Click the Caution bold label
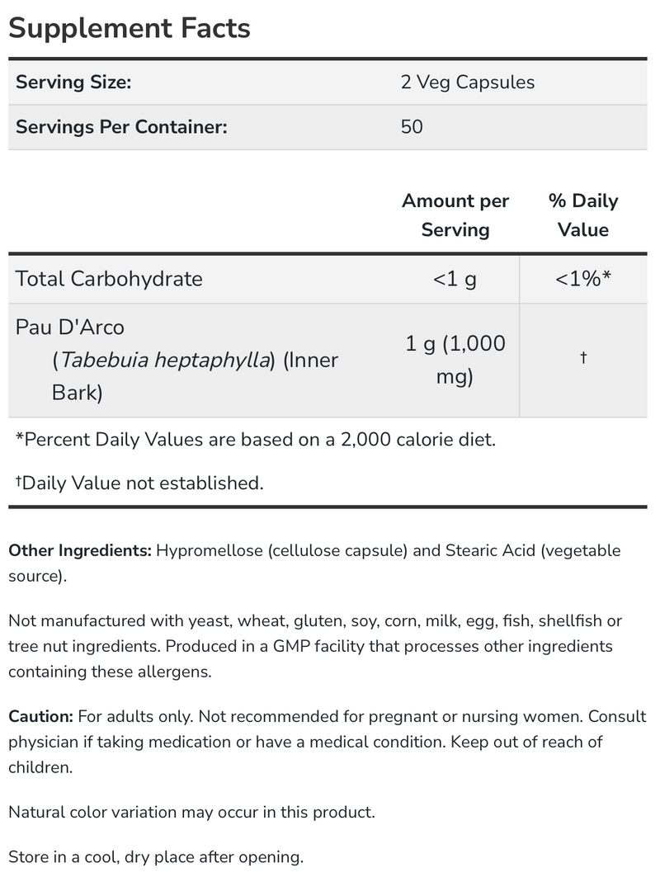This screenshot has height=877, width=660. tap(41, 717)
